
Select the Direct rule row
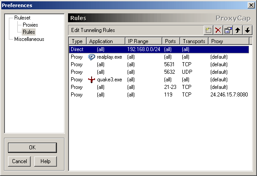coord(159,49)
